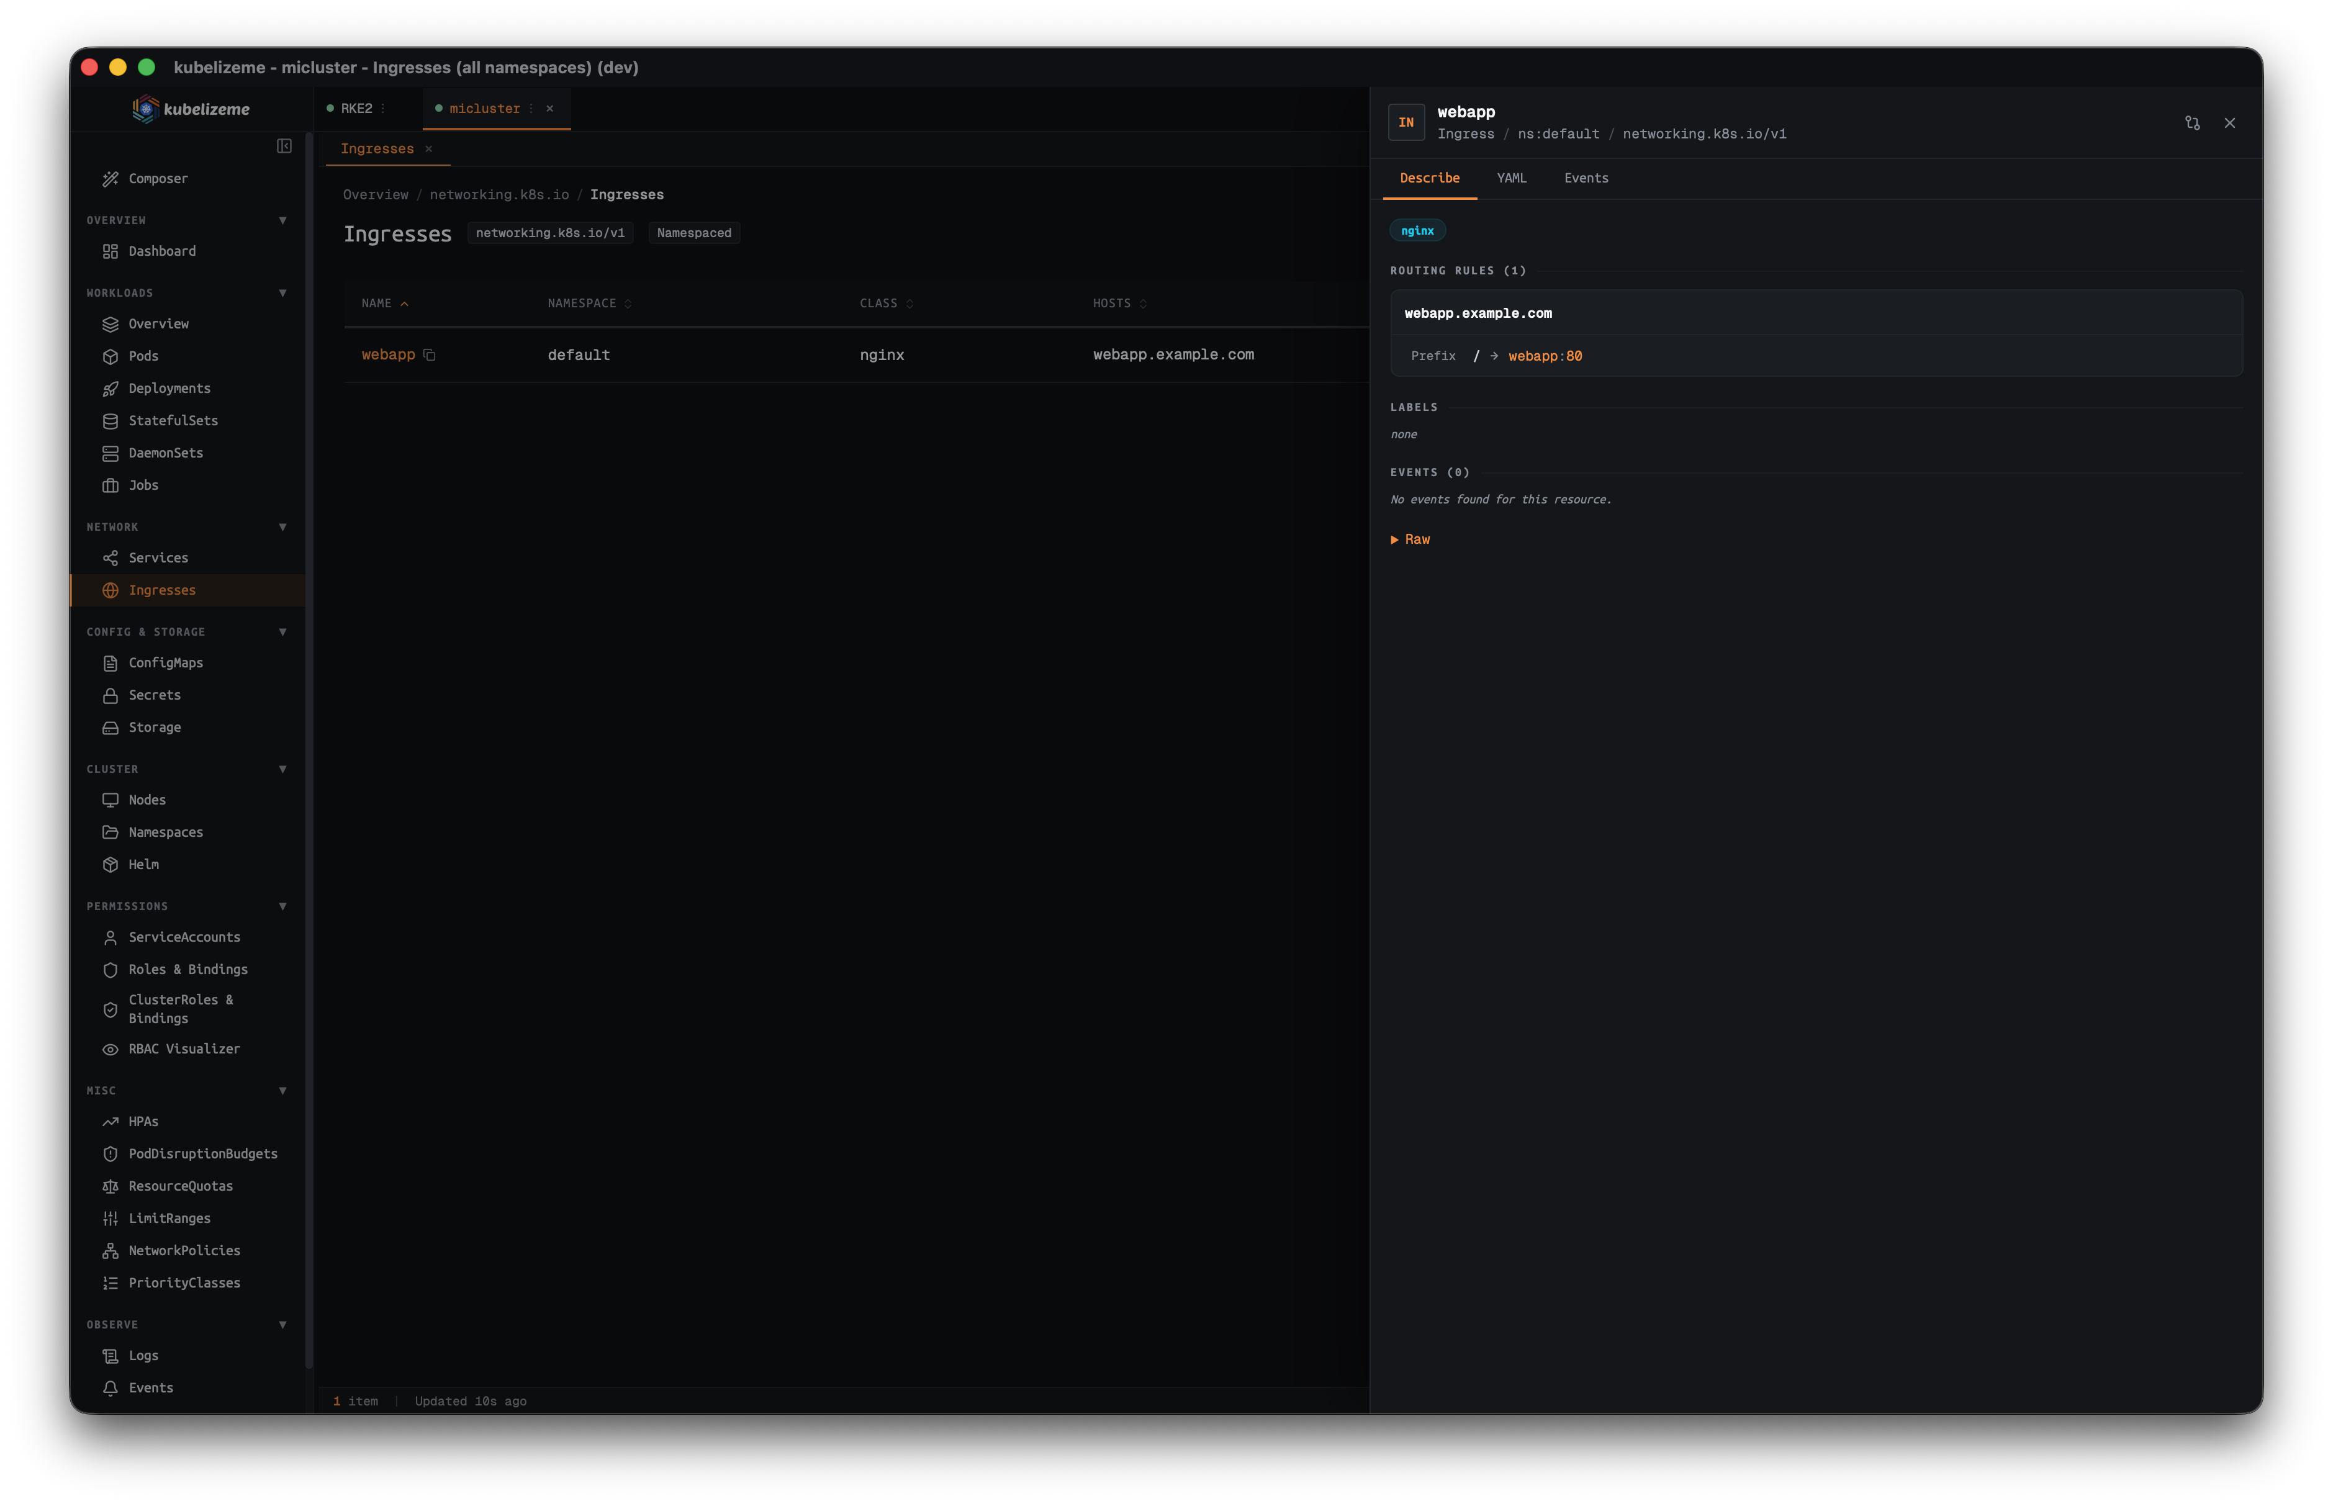Open HPAs trend icon

[111, 1122]
